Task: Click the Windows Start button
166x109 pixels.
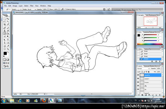Action: pyautogui.click(x=4, y=101)
